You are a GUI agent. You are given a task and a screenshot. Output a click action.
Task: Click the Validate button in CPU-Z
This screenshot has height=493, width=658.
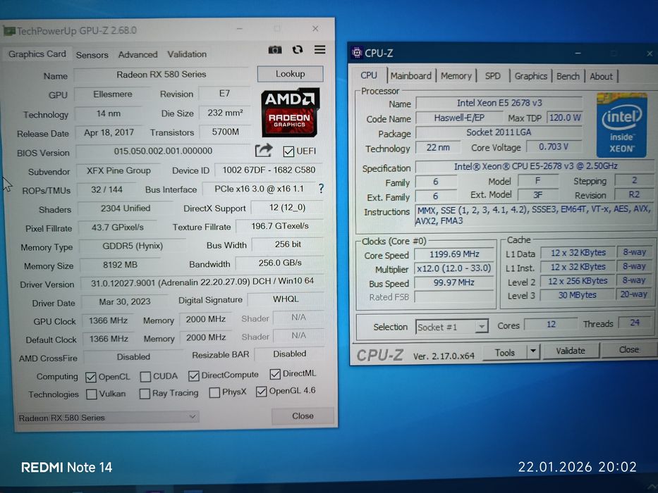pos(571,351)
